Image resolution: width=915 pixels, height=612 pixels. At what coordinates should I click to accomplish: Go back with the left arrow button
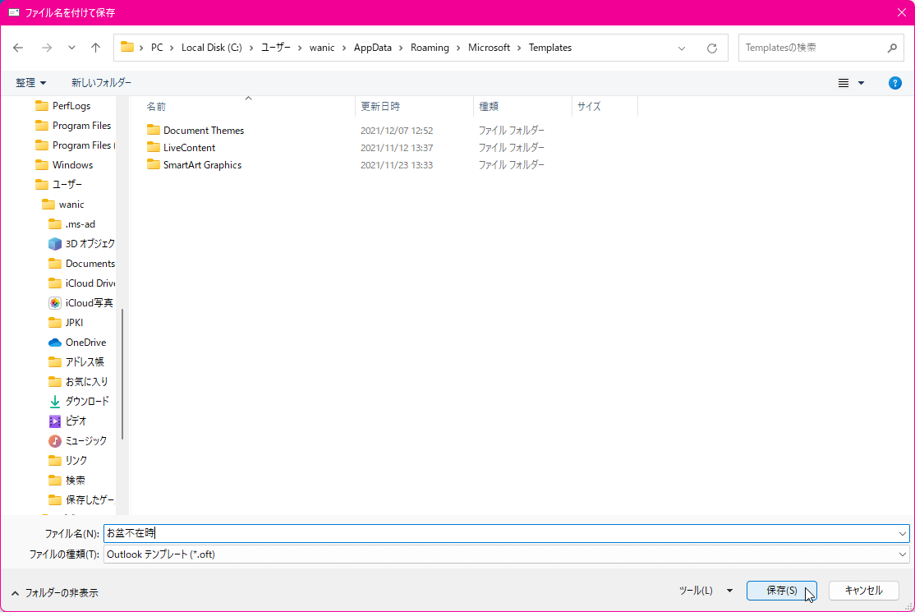point(18,48)
